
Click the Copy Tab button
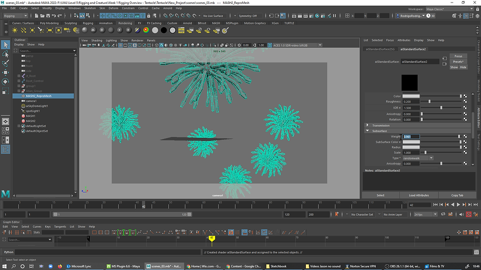coord(457,195)
